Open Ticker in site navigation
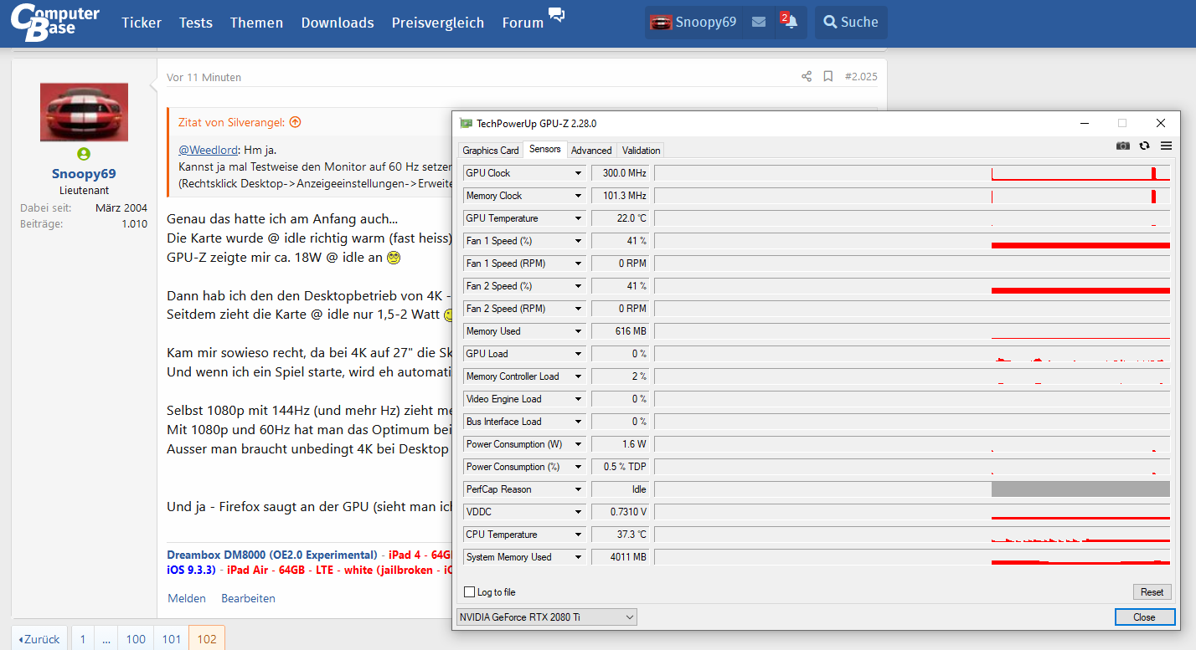1196x650 pixels. [142, 23]
